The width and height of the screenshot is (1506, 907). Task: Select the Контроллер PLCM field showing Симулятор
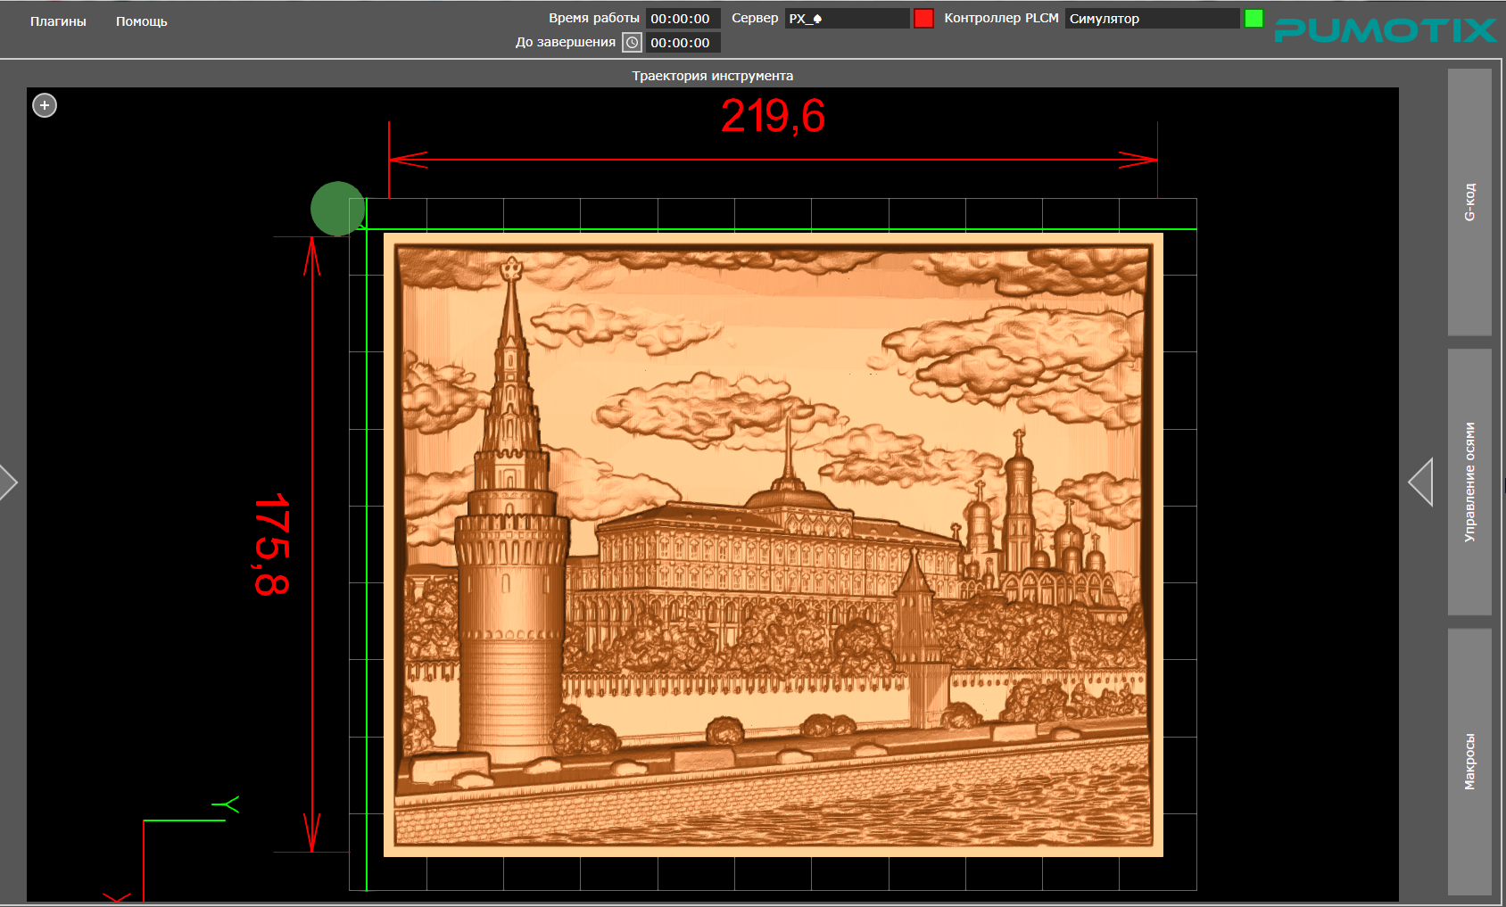coord(1152,18)
